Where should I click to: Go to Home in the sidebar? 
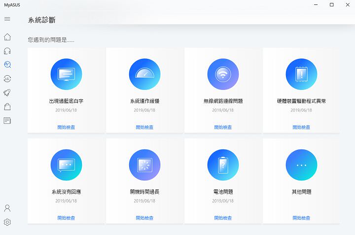[7, 37]
